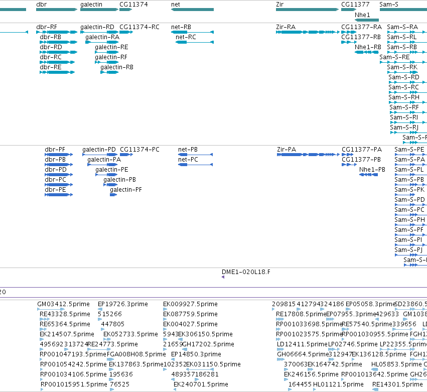Click transcript galectin-RA
Viewport: 427px width, 392px height.
(x=102, y=37)
